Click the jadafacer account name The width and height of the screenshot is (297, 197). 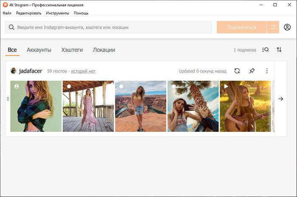pyautogui.click(x=30, y=71)
